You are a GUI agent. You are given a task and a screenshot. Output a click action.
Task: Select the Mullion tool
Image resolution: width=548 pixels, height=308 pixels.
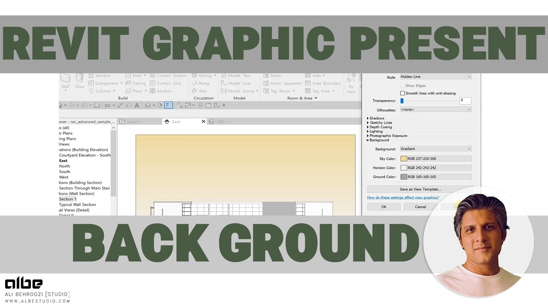161,91
